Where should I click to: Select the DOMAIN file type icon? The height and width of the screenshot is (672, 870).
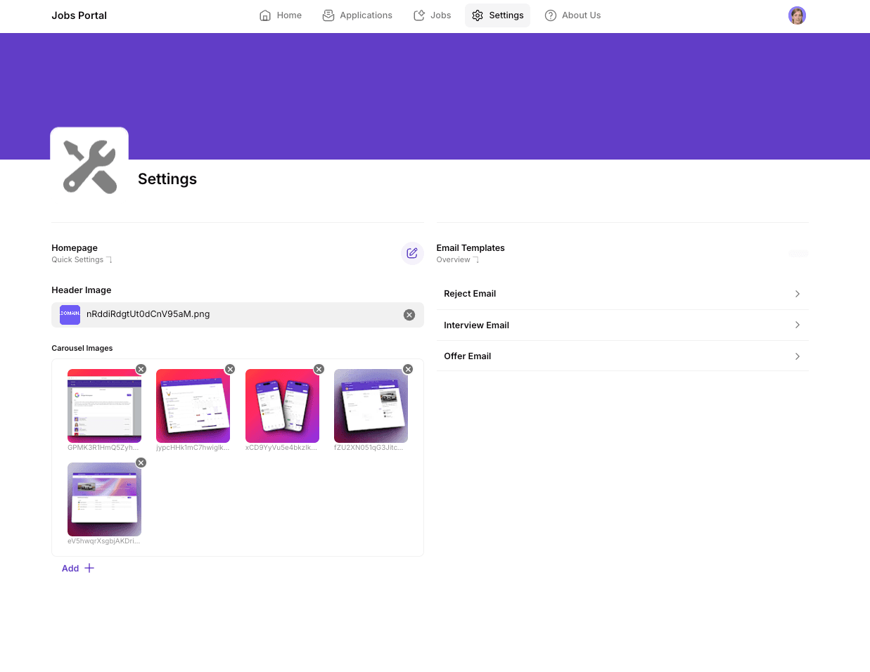70,314
